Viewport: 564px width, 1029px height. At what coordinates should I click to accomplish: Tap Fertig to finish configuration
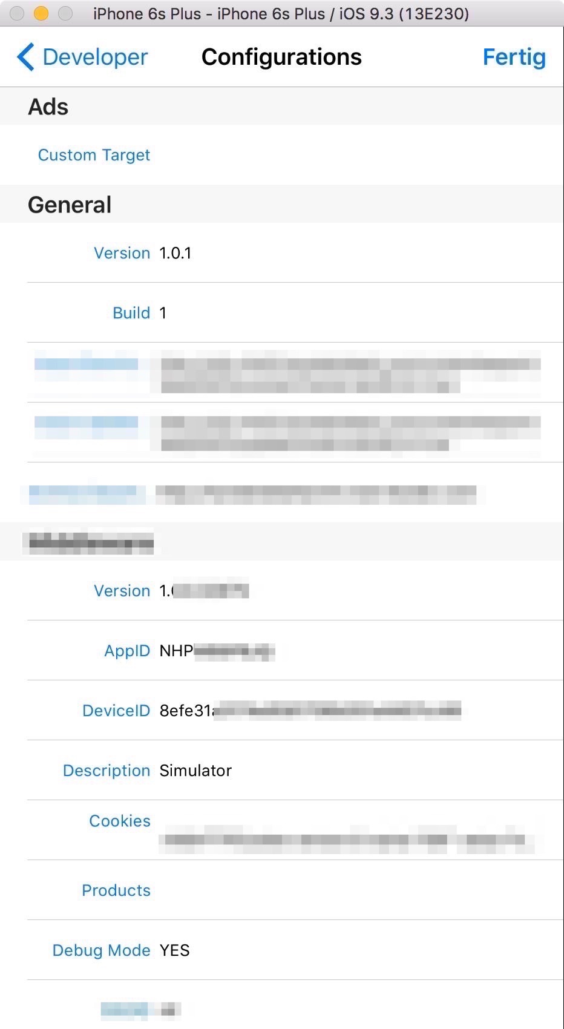pos(514,56)
